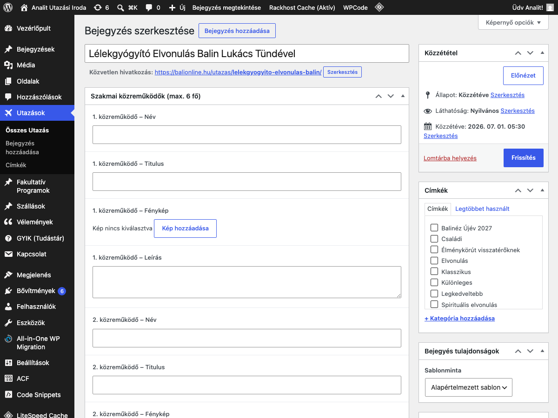The height and width of the screenshot is (418, 558).
Task: Open Bejegyzés hozzáadása submenu item
Action: (23, 148)
